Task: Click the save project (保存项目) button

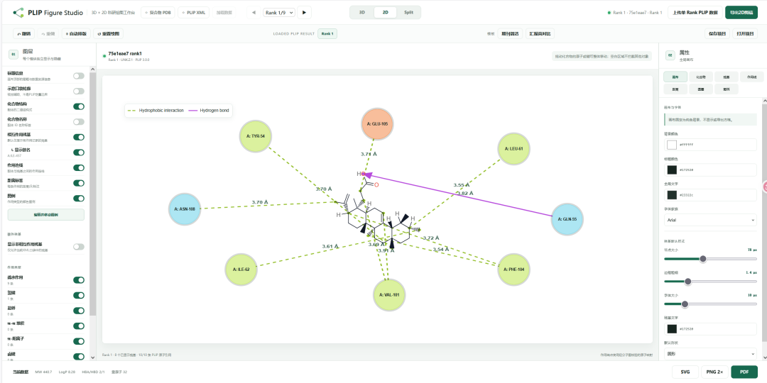Action: pos(717,34)
